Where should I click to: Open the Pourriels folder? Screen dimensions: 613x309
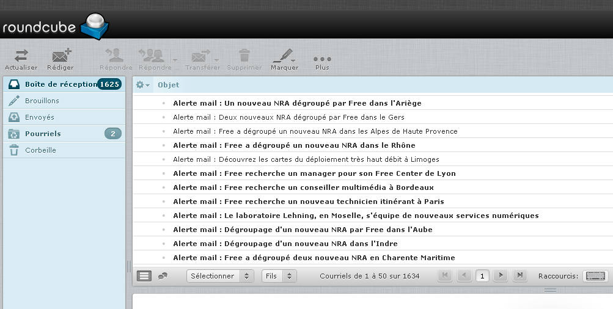point(64,134)
